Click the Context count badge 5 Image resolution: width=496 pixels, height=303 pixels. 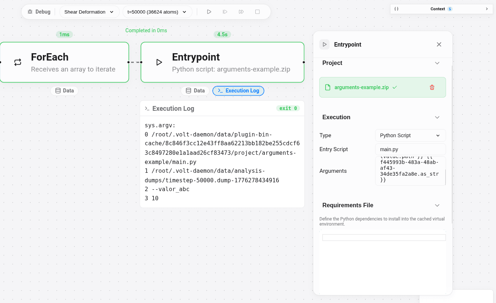coord(450,9)
